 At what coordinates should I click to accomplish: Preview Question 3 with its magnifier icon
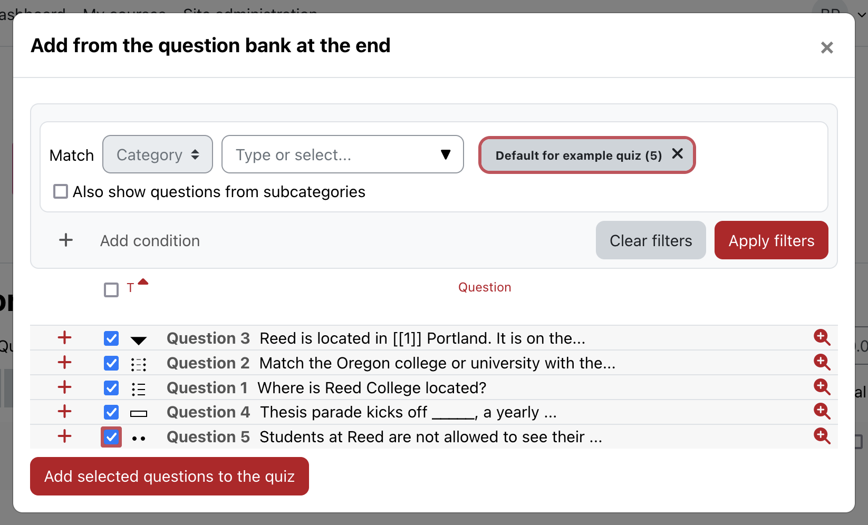point(822,337)
